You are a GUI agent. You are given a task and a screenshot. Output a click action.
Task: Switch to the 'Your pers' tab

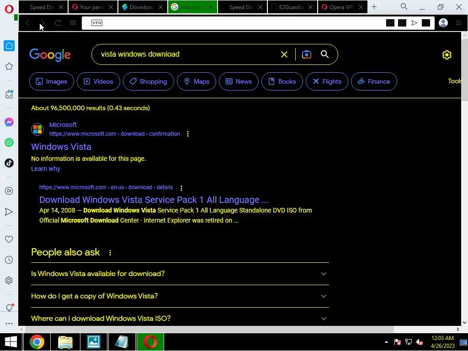tap(93, 7)
